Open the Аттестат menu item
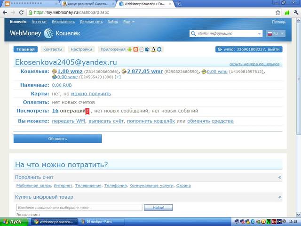This screenshot has width=301, height=226. click(39, 22)
